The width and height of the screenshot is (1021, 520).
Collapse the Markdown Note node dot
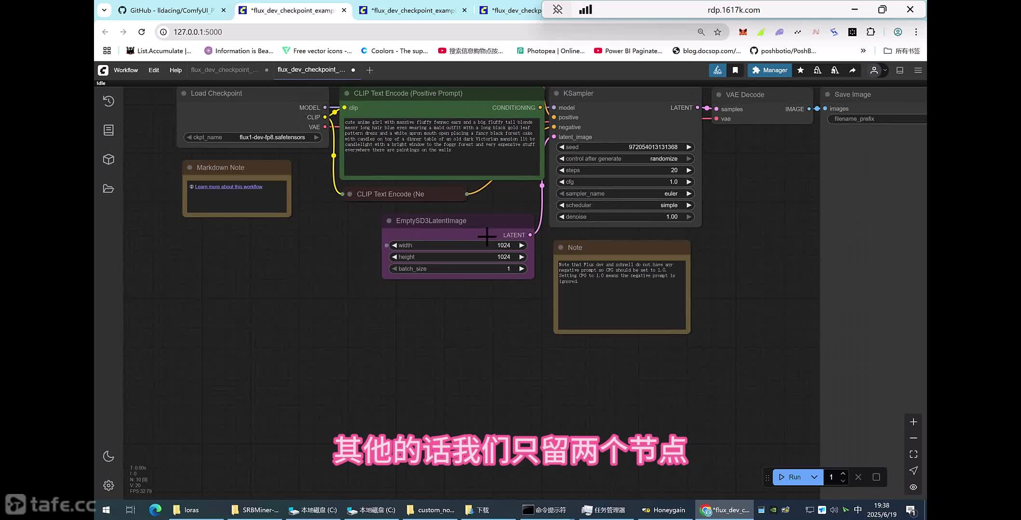tap(189, 168)
